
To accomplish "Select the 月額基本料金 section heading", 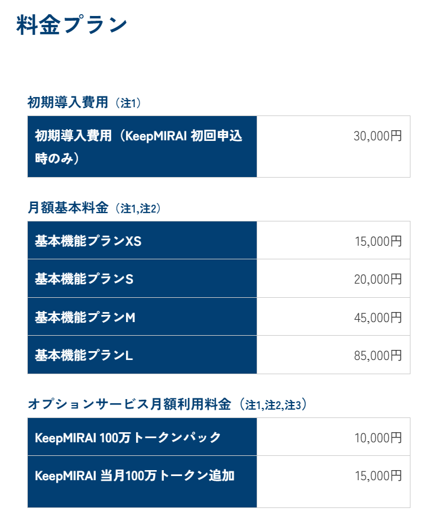I will click(x=67, y=208).
